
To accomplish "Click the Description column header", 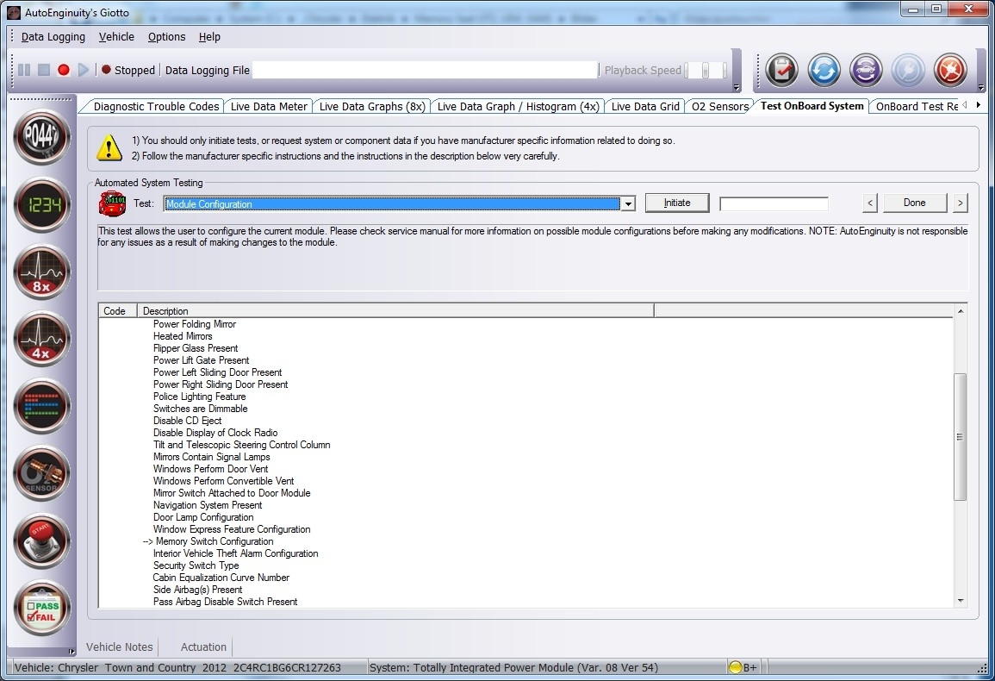I will point(395,310).
